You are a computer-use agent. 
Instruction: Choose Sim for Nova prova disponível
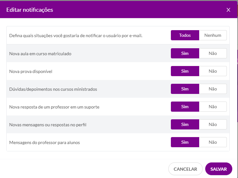pos(185,71)
